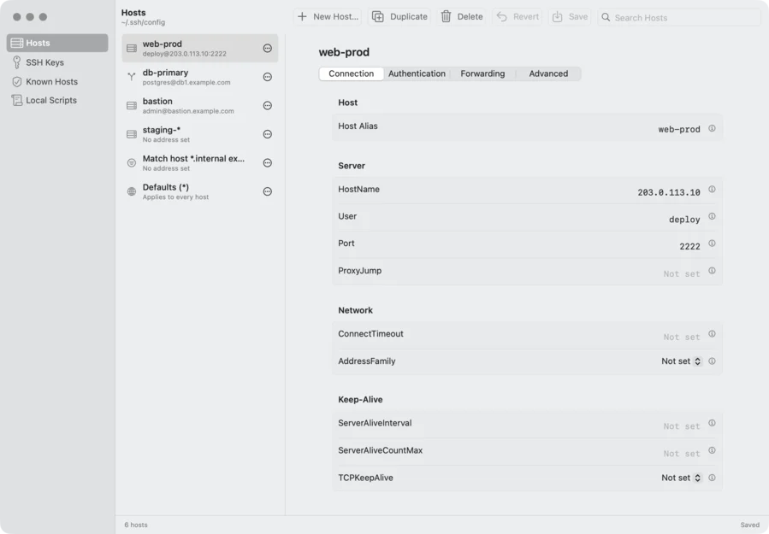Image resolution: width=769 pixels, height=534 pixels.
Task: Switch to the Advanced tab
Action: tap(548, 73)
